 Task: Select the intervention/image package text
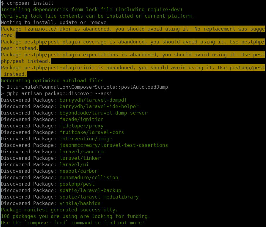[x=86, y=139]
